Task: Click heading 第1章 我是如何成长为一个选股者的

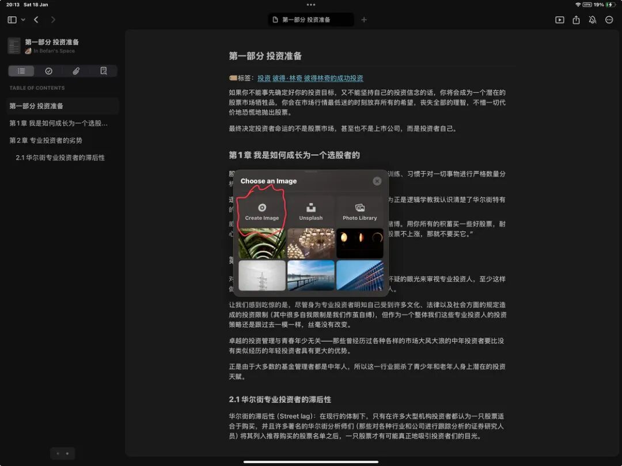Action: (x=294, y=155)
